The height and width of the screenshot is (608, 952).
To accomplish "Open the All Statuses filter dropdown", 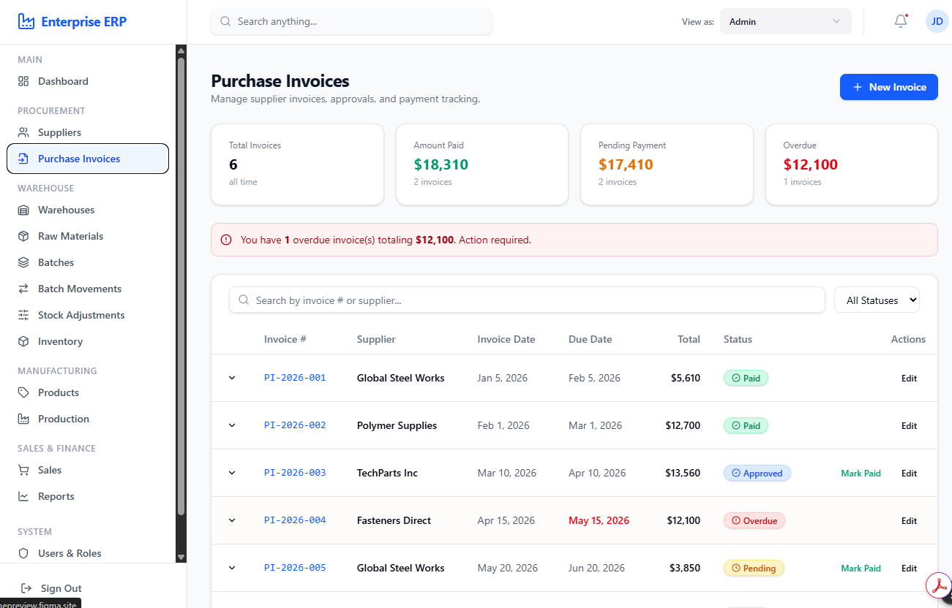I will 877,300.
